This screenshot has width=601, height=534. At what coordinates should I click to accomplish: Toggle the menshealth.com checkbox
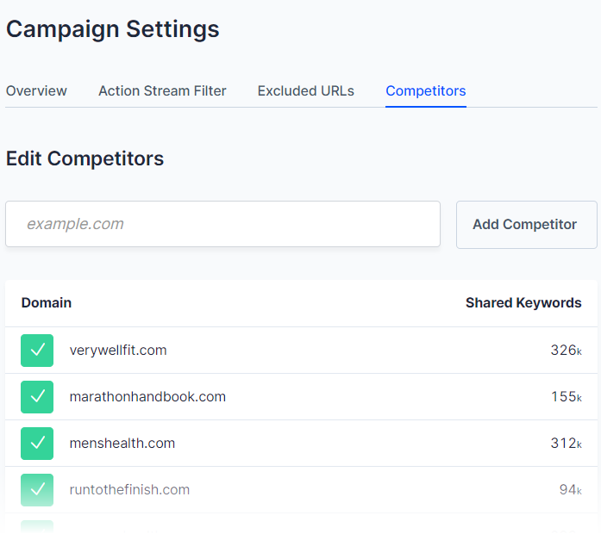[x=37, y=444]
